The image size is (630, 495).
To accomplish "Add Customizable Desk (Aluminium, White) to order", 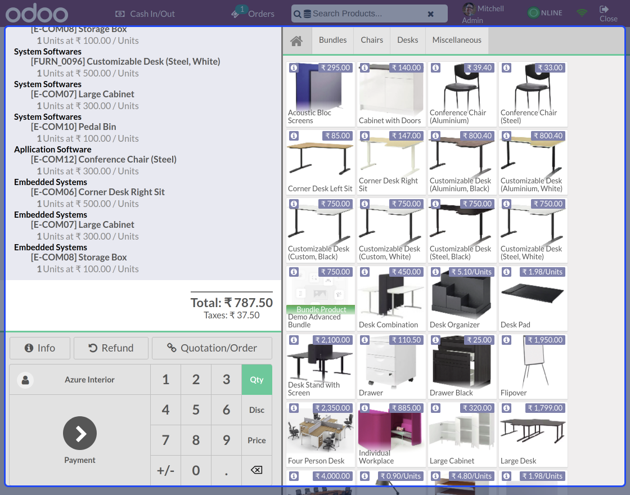I will [x=533, y=163].
